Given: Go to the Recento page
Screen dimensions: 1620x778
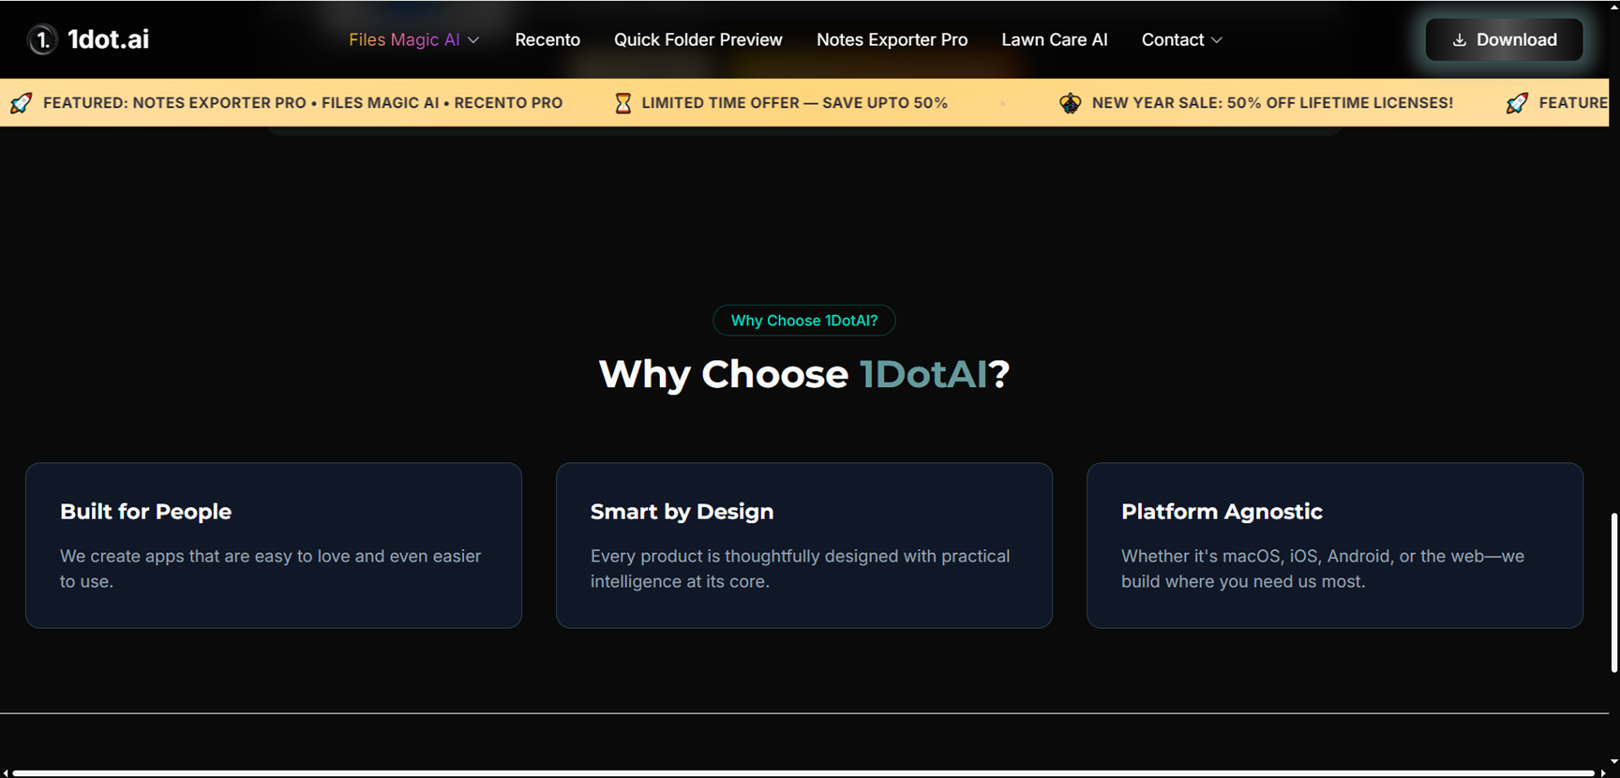Looking at the screenshot, I should tap(547, 39).
